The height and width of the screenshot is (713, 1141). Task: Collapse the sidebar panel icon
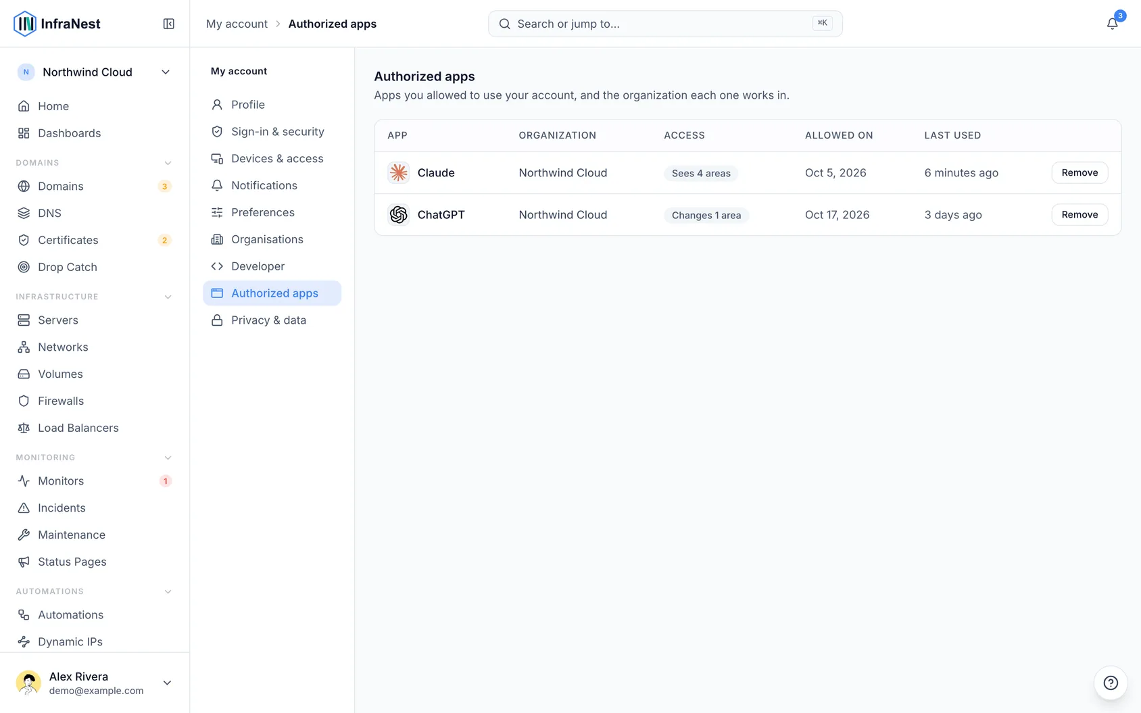click(169, 24)
